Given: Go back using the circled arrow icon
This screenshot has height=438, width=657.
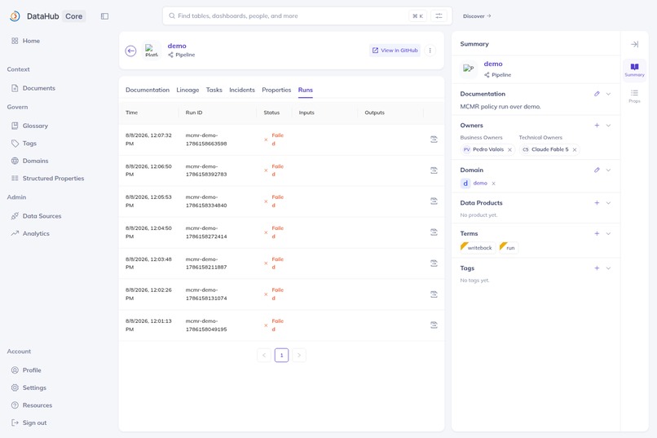Looking at the screenshot, I should [x=130, y=51].
